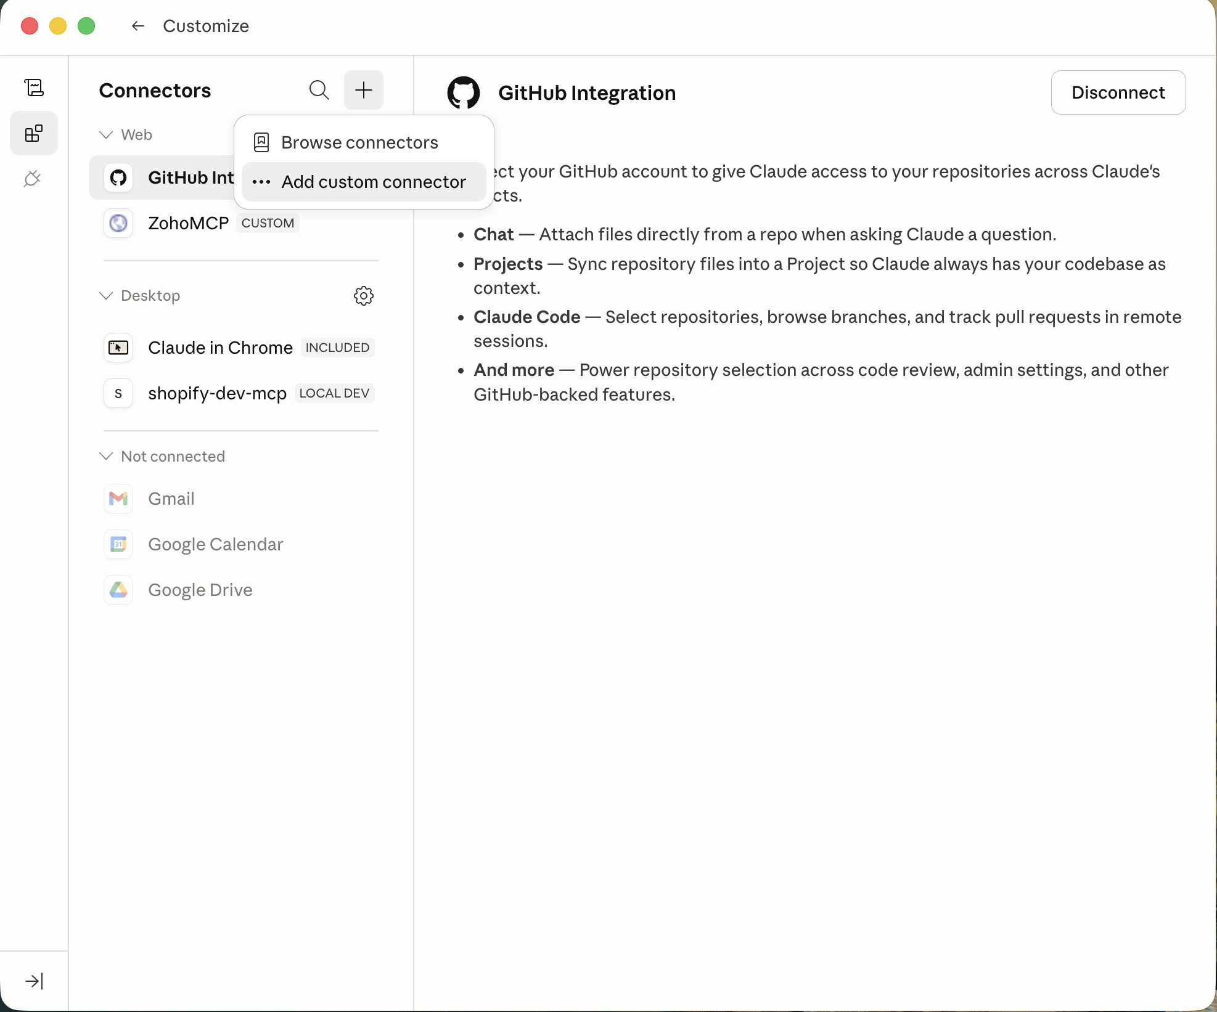Collapse the Not connected section chevron

click(106, 456)
